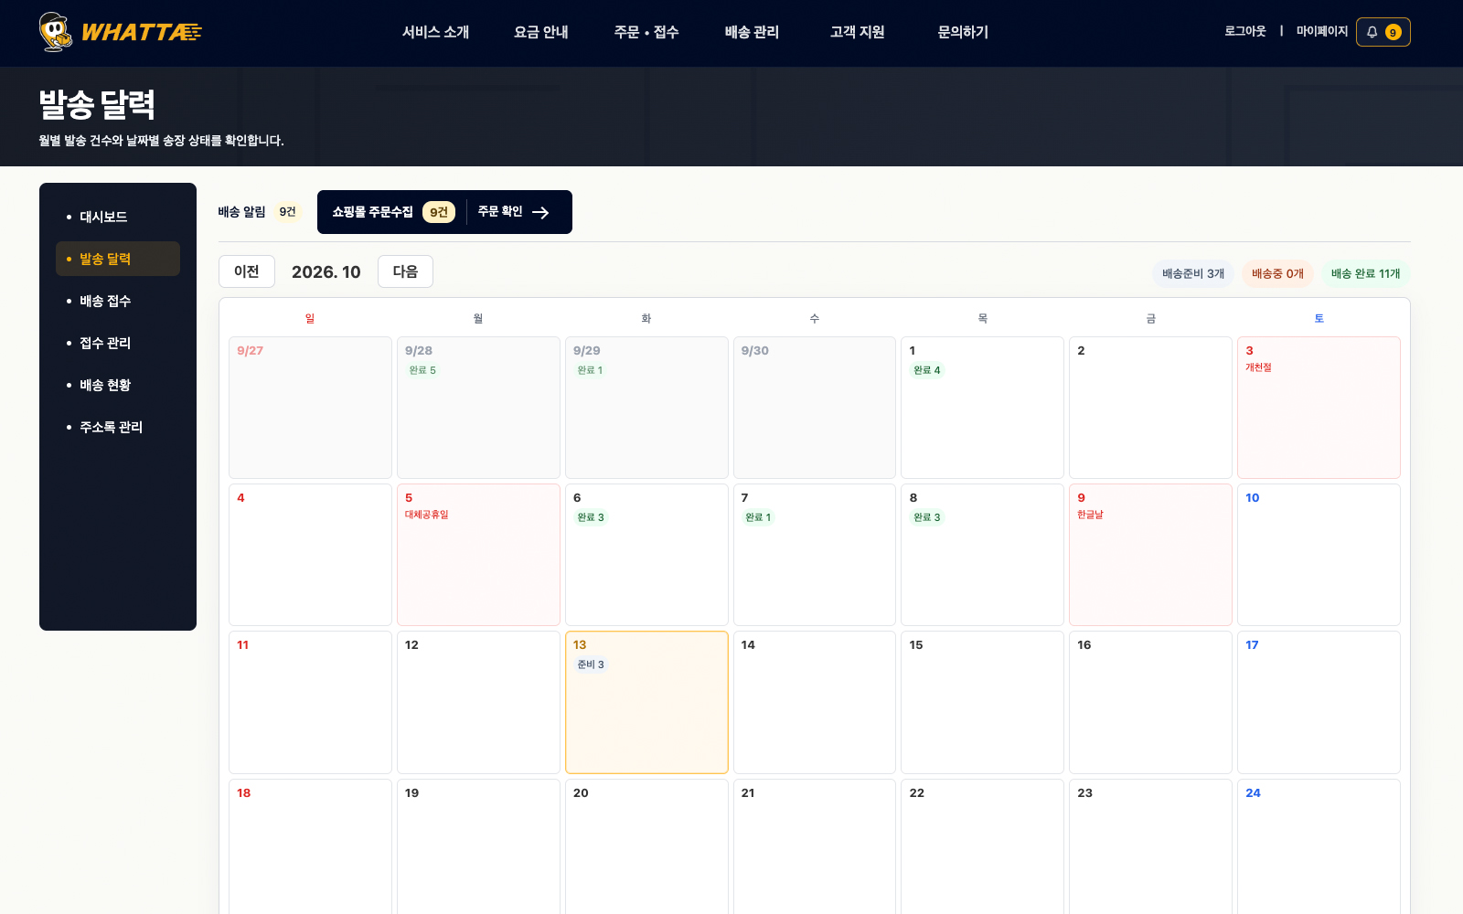Open the 고객 지원 menu
1463x914 pixels.
click(858, 32)
